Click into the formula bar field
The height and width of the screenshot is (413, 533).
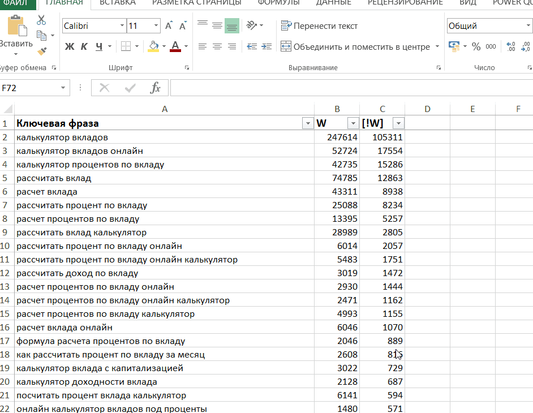(351, 88)
